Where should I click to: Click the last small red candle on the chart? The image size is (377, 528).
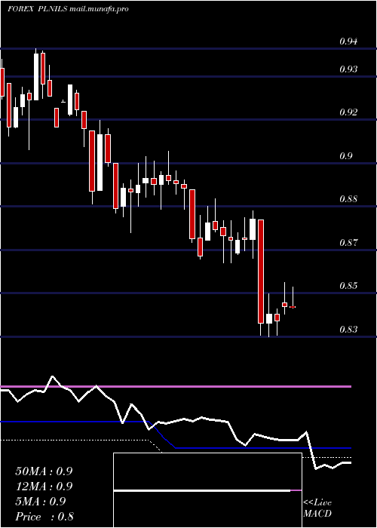(x=293, y=307)
